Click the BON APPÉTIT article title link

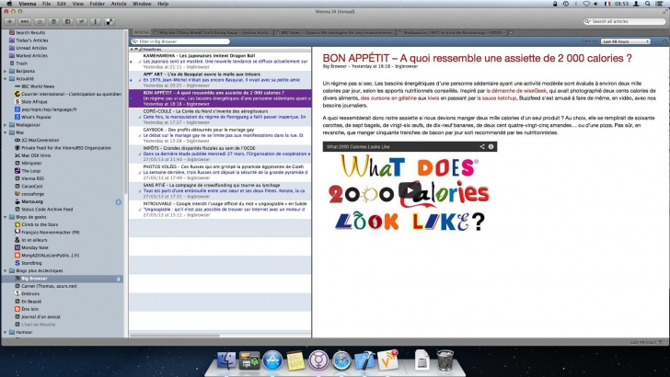click(x=477, y=58)
